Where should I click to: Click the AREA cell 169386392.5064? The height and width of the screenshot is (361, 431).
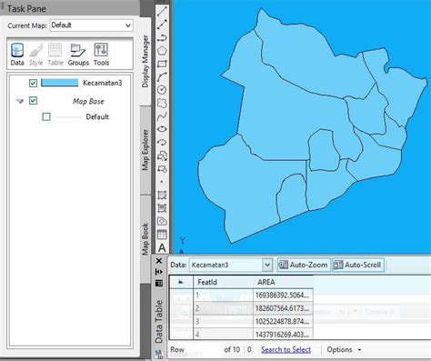tap(283, 296)
